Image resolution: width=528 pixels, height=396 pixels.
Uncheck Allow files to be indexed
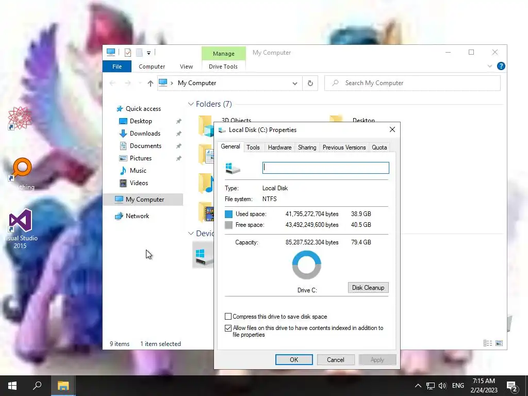pos(228,328)
